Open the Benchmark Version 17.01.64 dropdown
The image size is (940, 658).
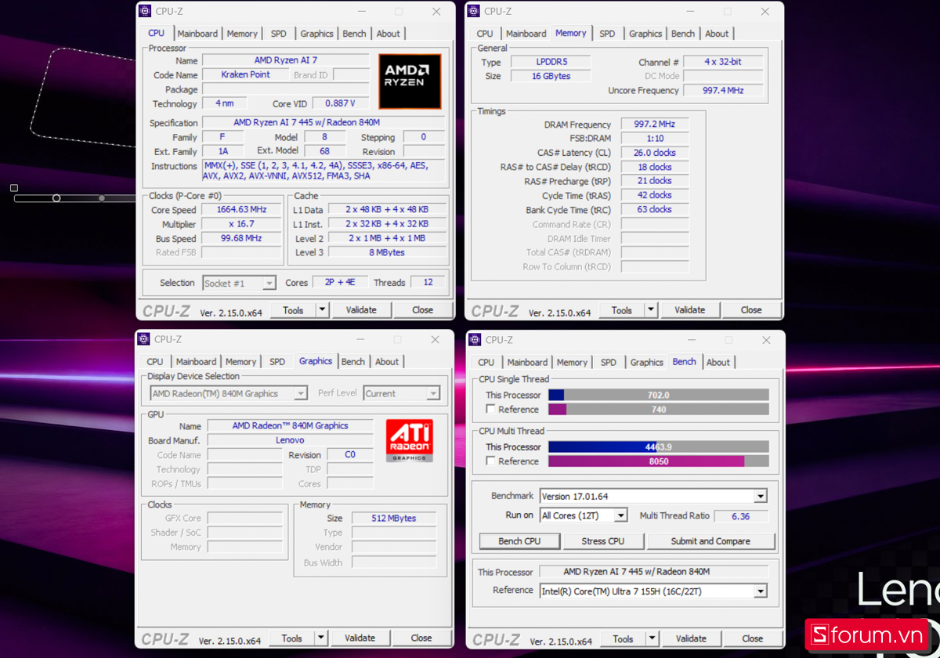coord(760,497)
